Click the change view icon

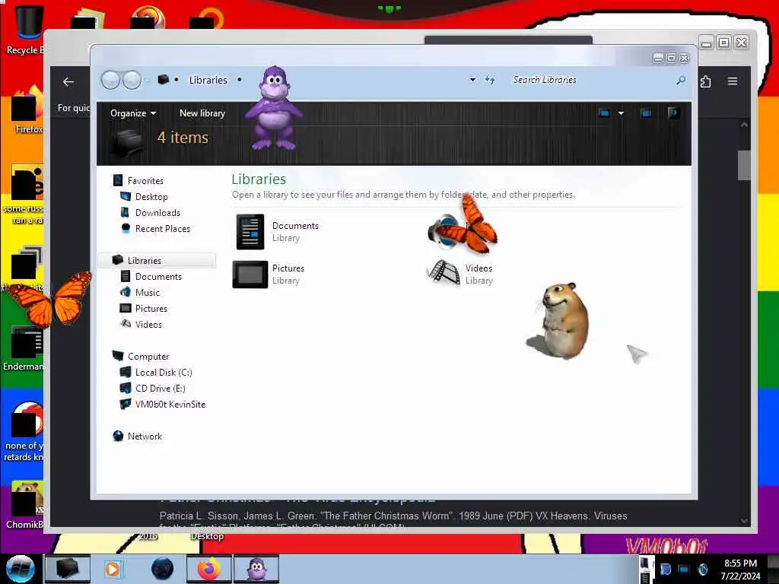[604, 113]
